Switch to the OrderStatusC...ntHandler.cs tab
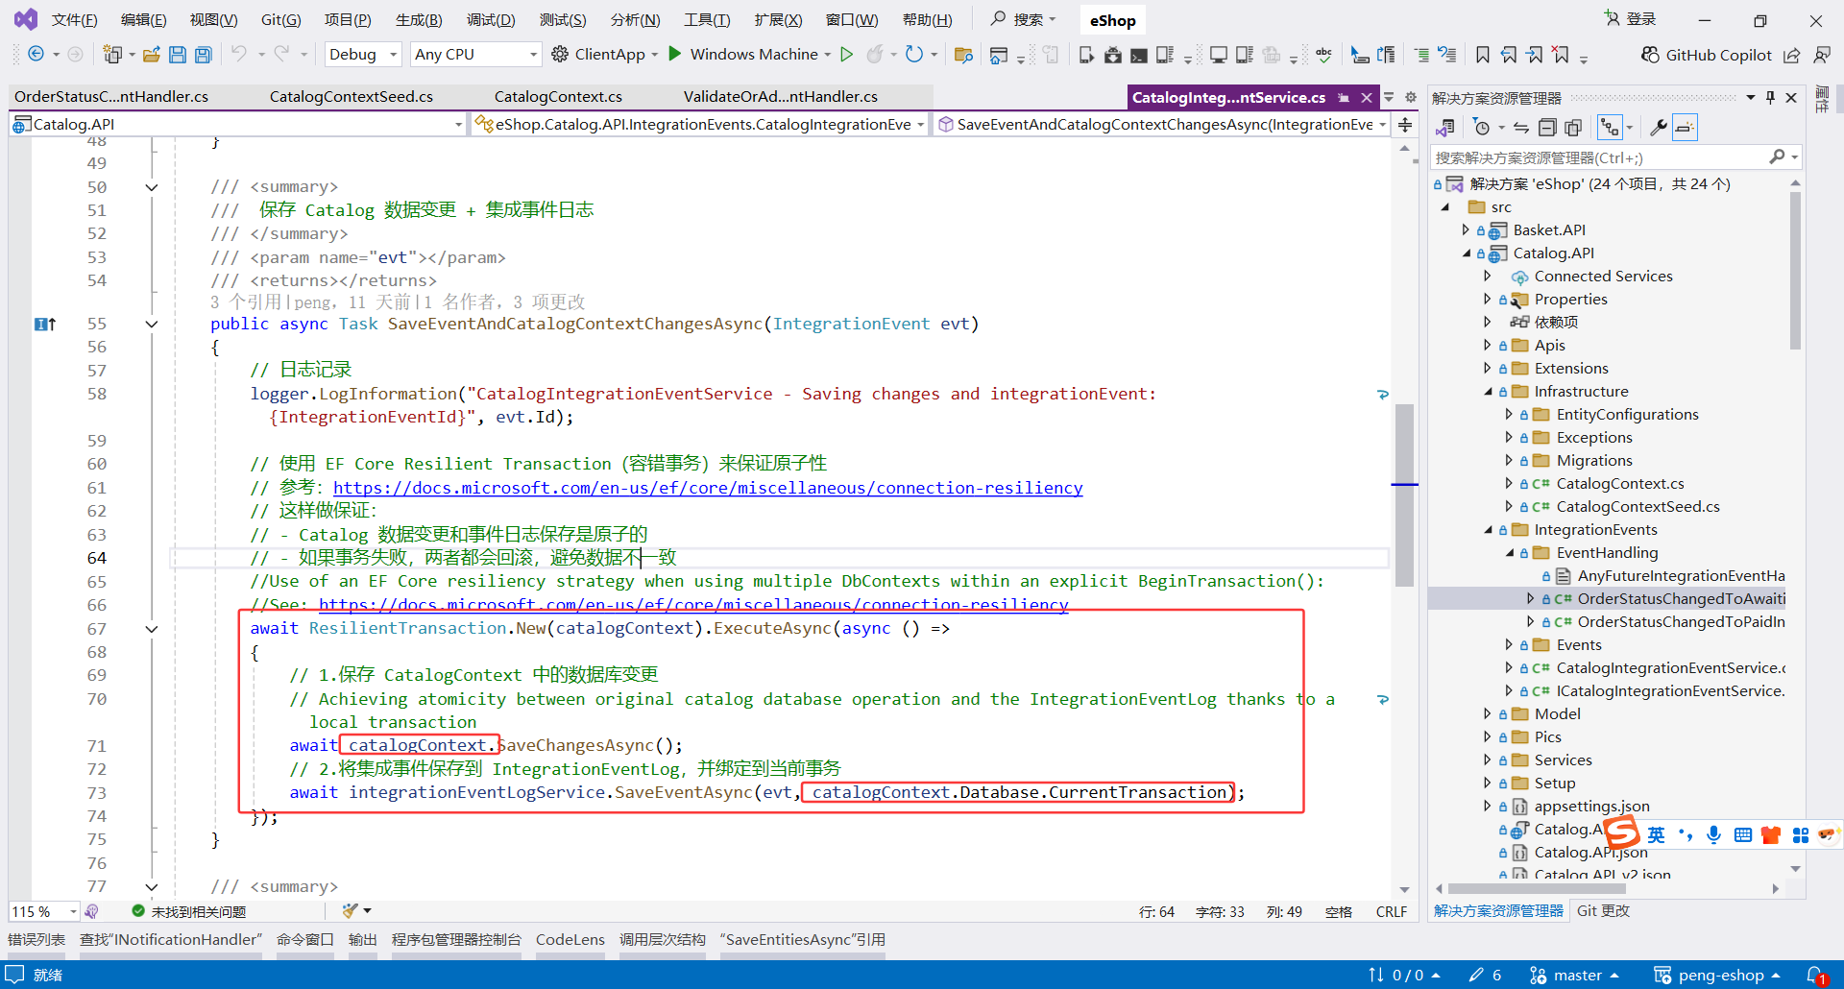The image size is (1844, 989). click(x=111, y=97)
